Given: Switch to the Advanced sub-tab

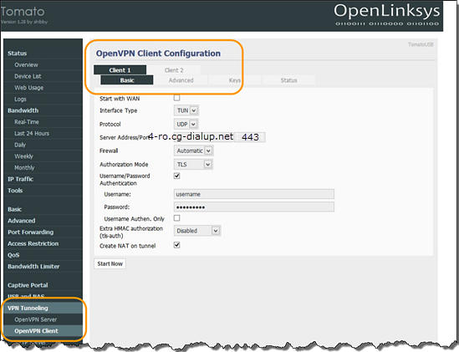Looking at the screenshot, I should 181,80.
